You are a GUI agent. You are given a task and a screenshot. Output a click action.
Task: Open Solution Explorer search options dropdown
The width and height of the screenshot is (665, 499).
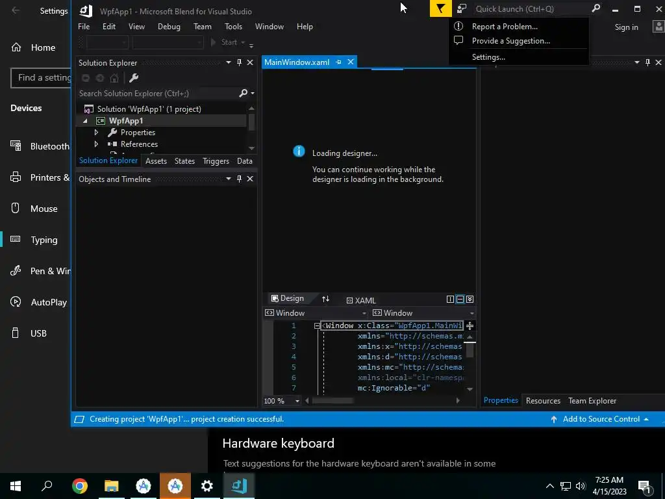(x=253, y=93)
